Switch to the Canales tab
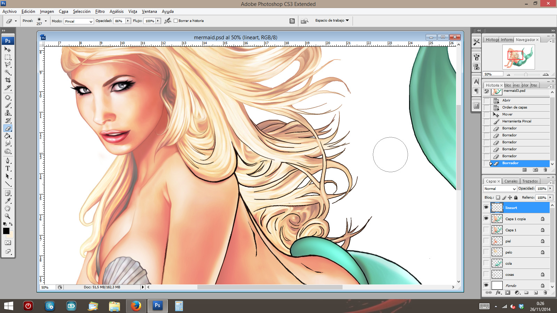Screen dimensions: 557x313 [511, 181]
